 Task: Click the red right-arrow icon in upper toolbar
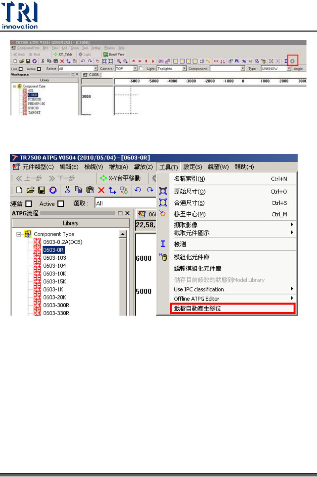(x=153, y=61)
